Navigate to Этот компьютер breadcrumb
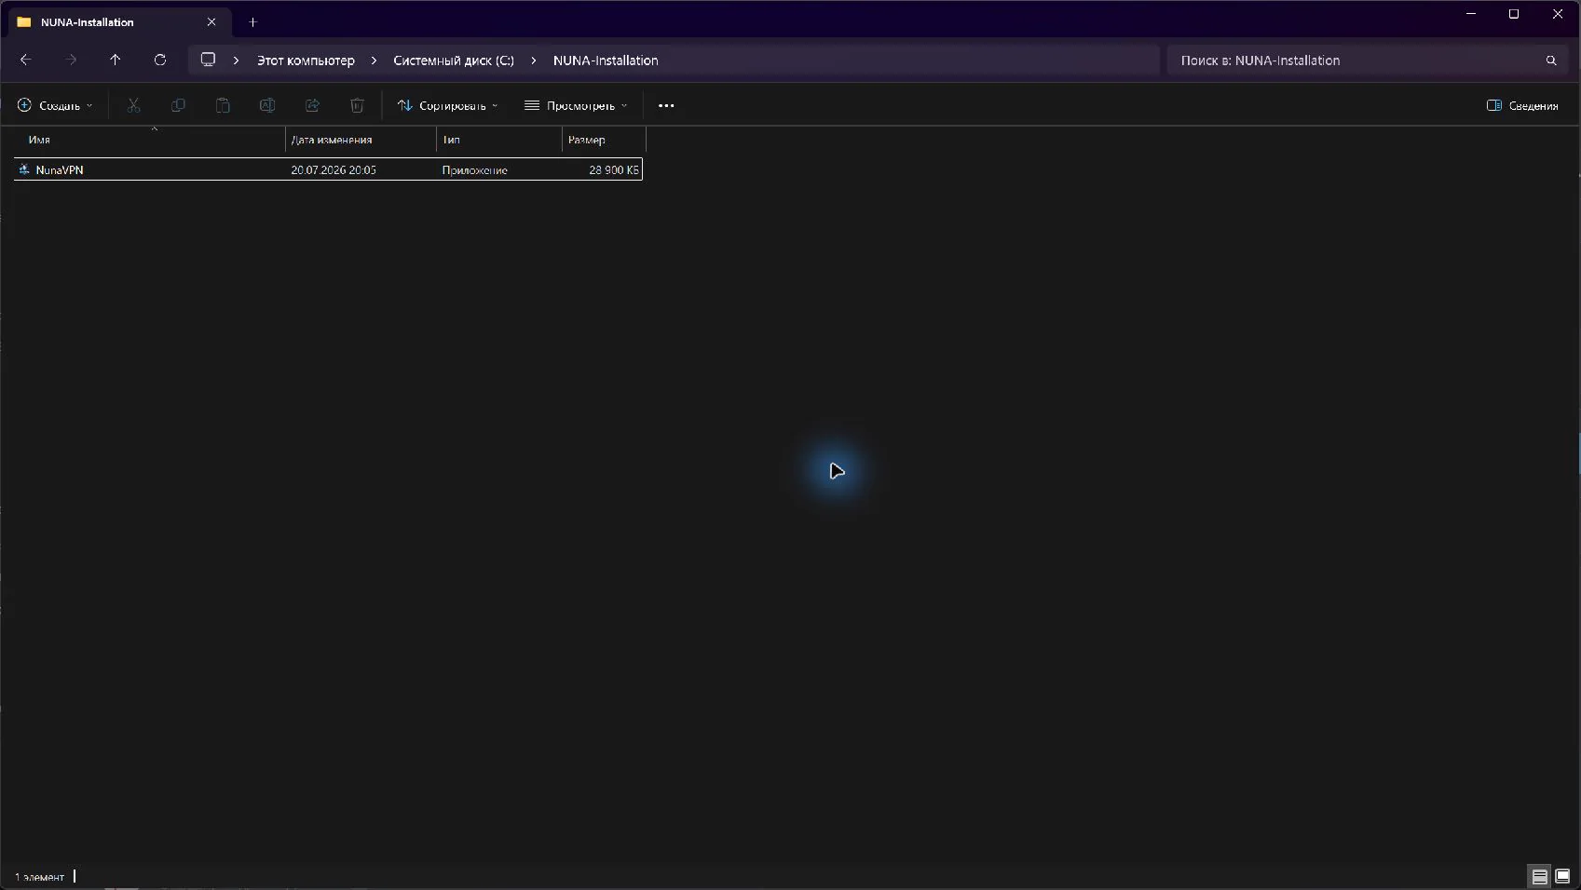This screenshot has width=1581, height=890. click(306, 61)
